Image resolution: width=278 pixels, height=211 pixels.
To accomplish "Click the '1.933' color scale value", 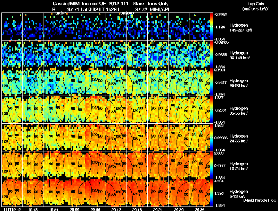I will coord(219,125).
